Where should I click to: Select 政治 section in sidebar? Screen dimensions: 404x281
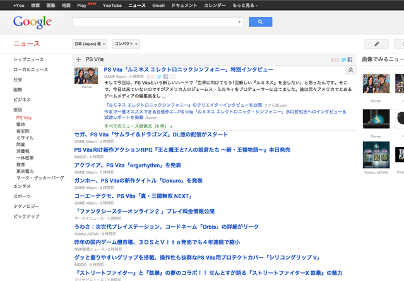pos(18,110)
